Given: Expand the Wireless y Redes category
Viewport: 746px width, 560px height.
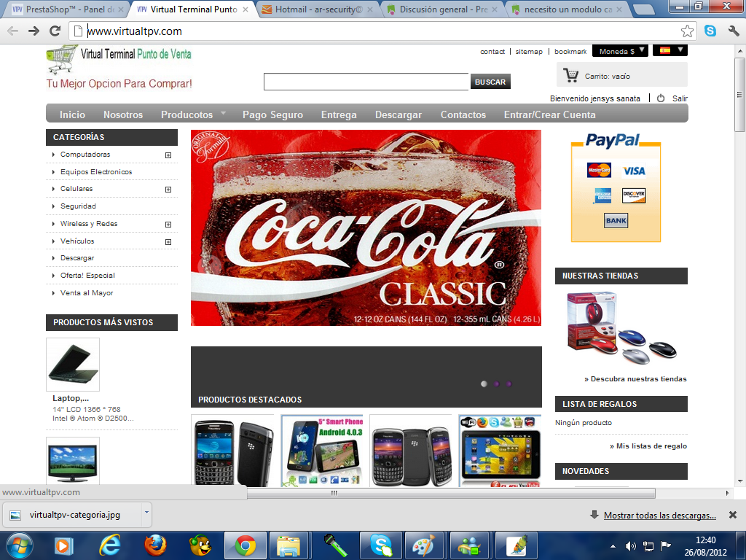Looking at the screenshot, I should coord(168,225).
